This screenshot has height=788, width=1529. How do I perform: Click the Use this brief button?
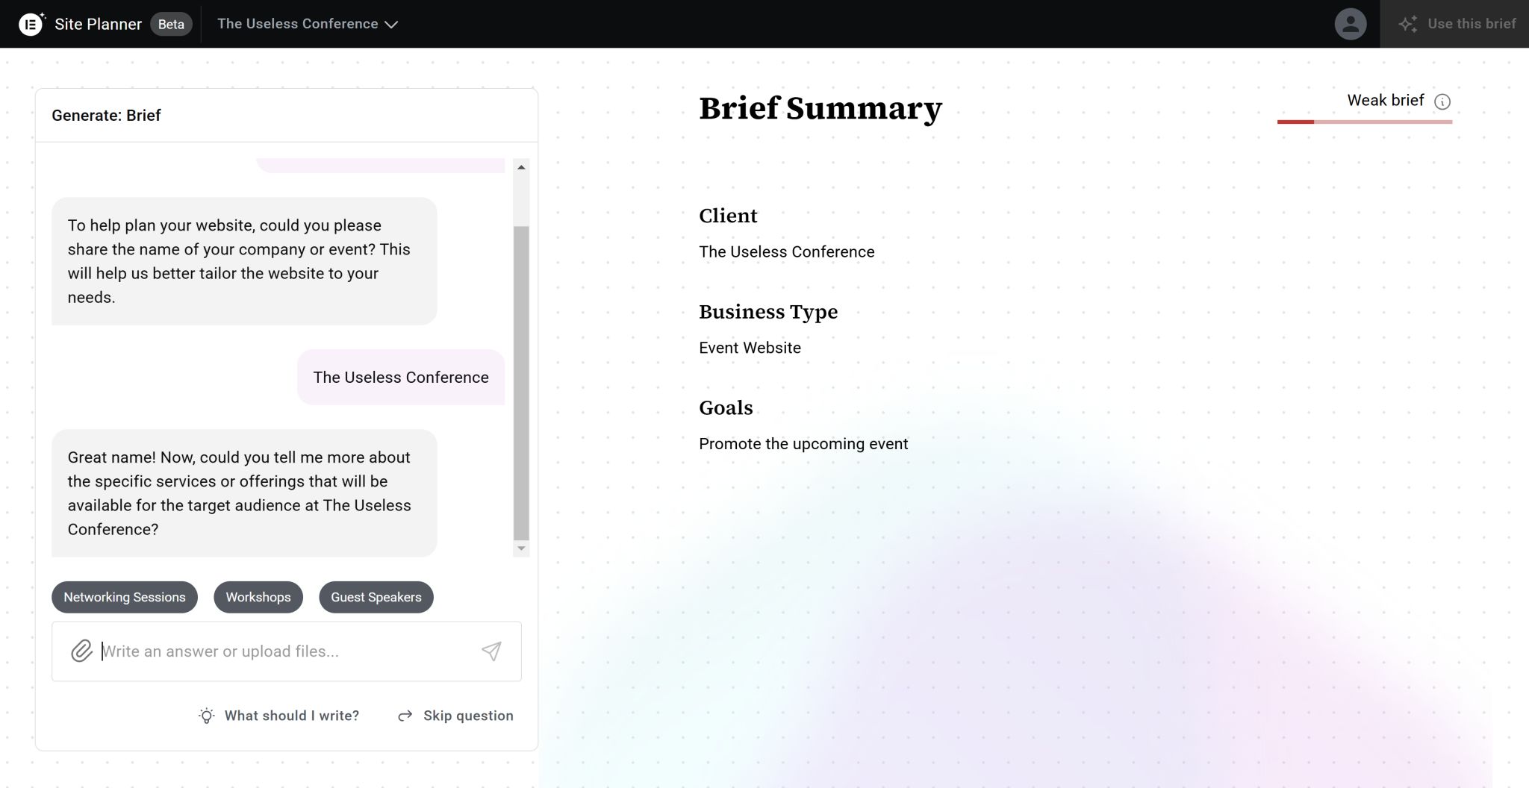[x=1454, y=24]
